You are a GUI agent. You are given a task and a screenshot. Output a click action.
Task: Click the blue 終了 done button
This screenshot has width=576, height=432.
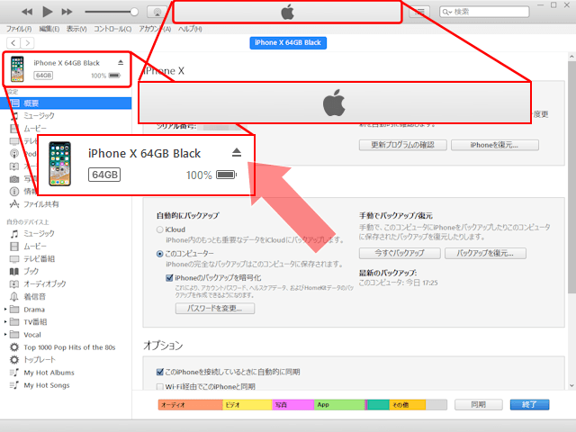[530, 405]
